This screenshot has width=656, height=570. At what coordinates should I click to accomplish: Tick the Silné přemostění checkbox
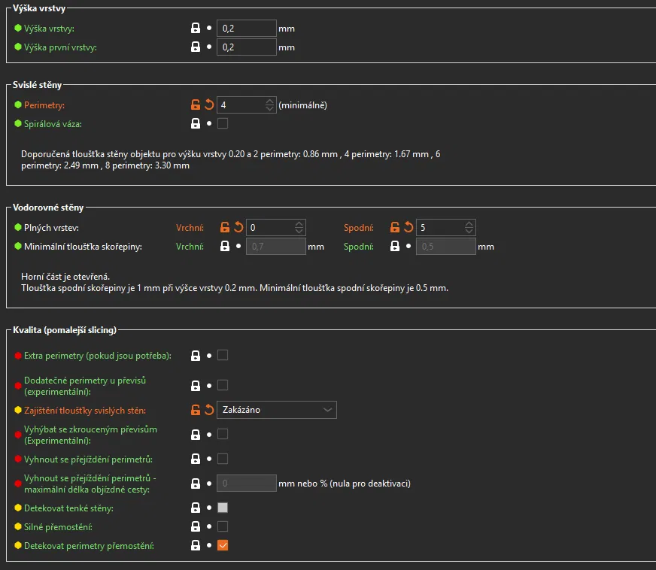[223, 526]
